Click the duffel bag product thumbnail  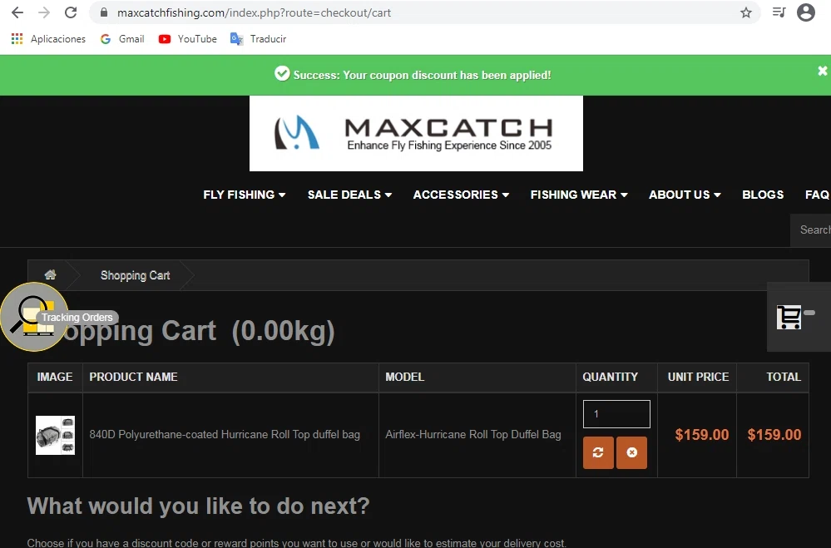[55, 435]
